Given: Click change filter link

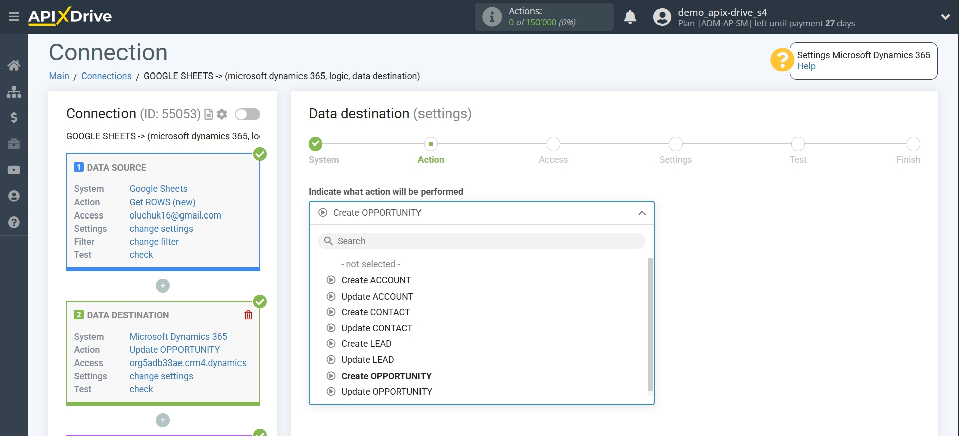Looking at the screenshot, I should point(154,242).
